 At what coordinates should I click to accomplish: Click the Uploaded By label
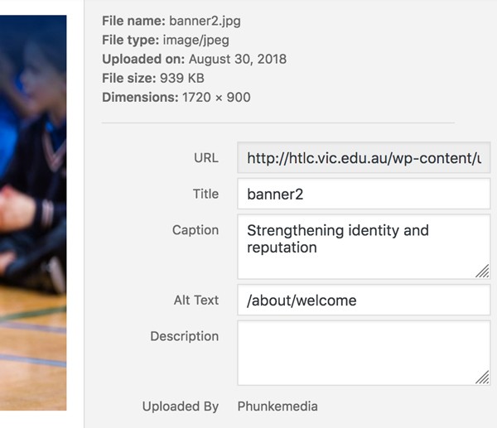181,406
